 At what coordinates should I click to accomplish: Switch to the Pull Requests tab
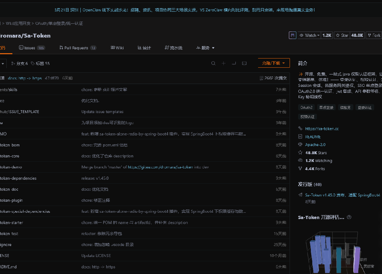[x=78, y=48]
